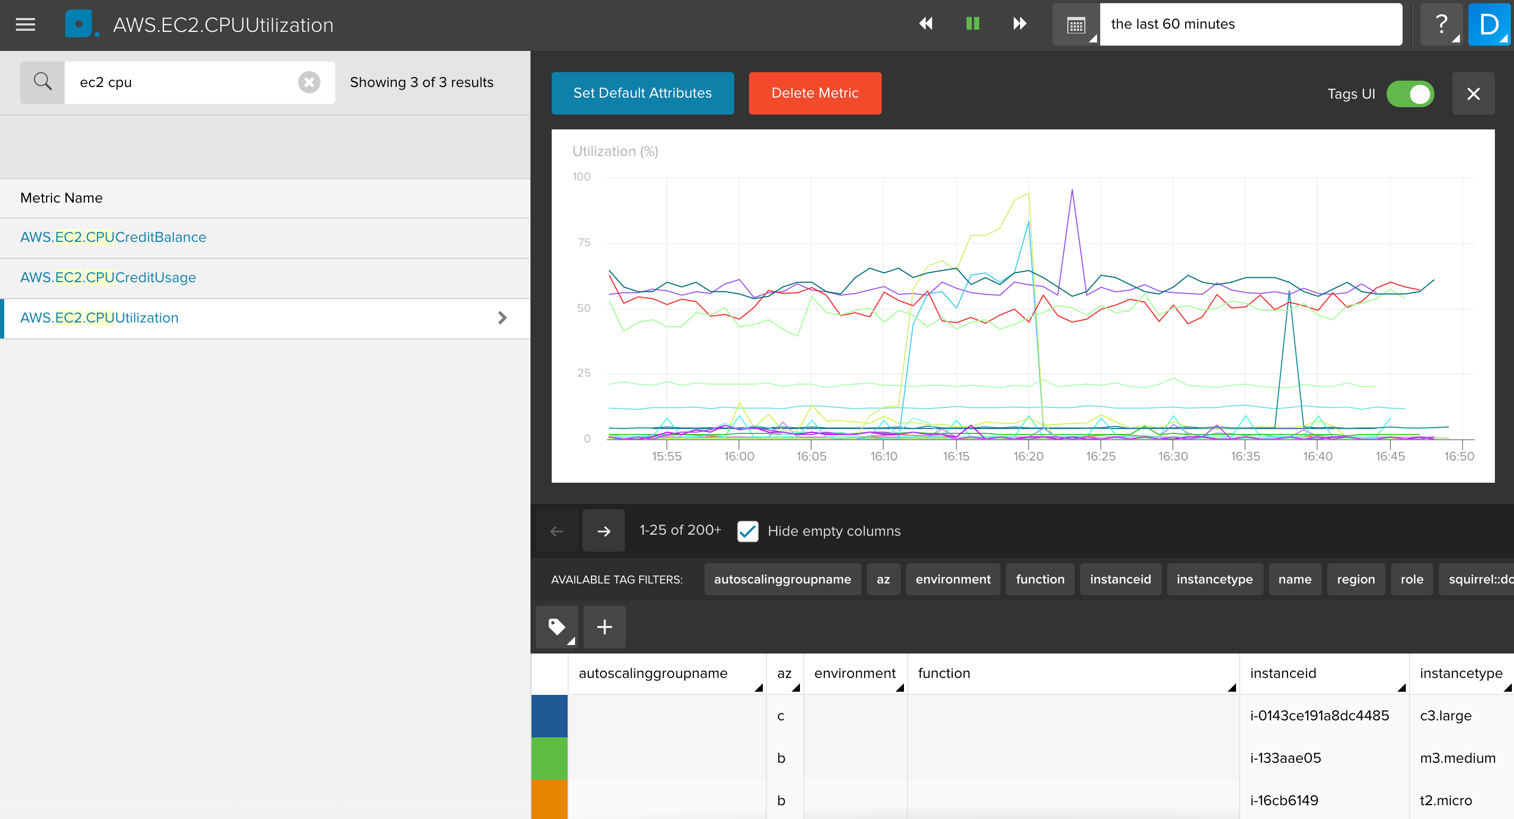Image resolution: width=1514 pixels, height=819 pixels.
Task: Pause live data streaming
Action: pos(973,23)
